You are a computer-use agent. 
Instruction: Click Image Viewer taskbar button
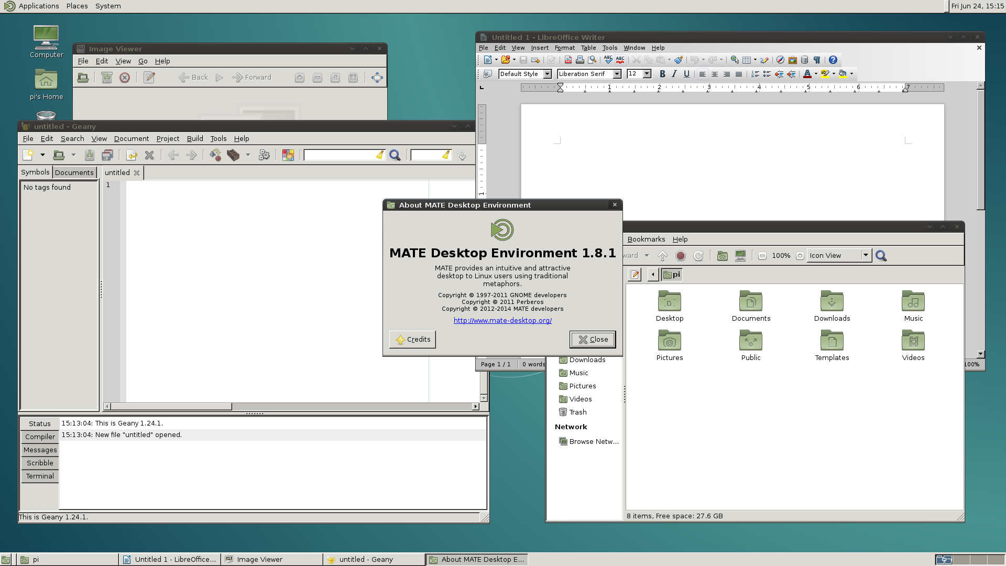tap(271, 560)
